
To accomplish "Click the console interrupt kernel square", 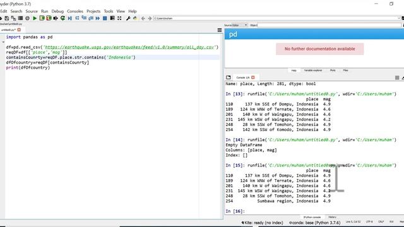I will (x=397, y=78).
